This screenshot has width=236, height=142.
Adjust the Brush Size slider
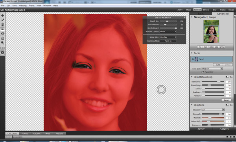tap(168, 21)
